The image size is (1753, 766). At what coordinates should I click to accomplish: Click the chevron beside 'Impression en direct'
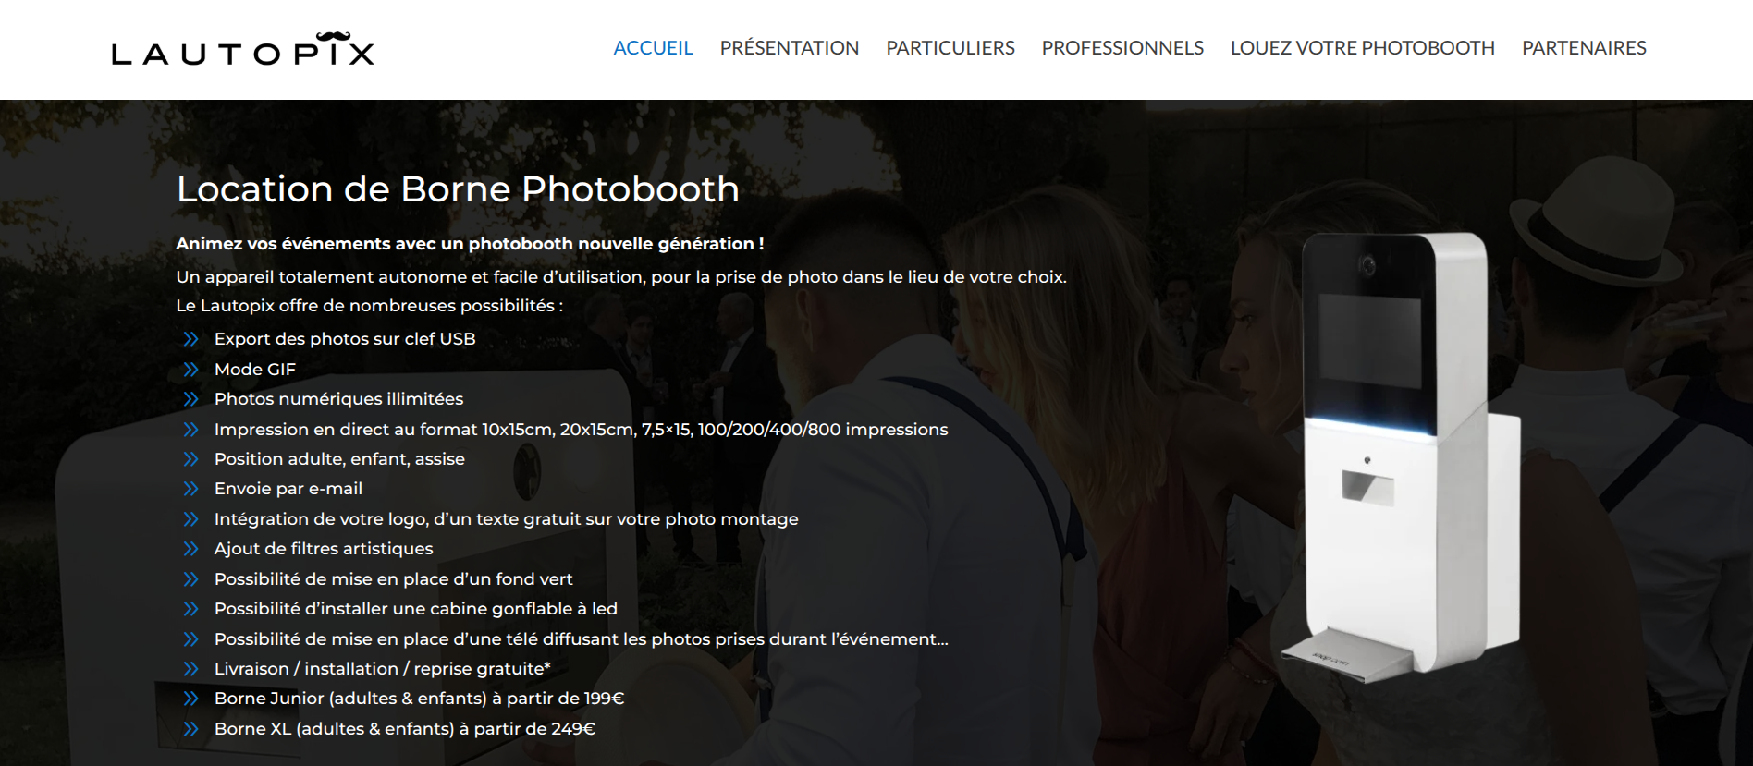191,430
